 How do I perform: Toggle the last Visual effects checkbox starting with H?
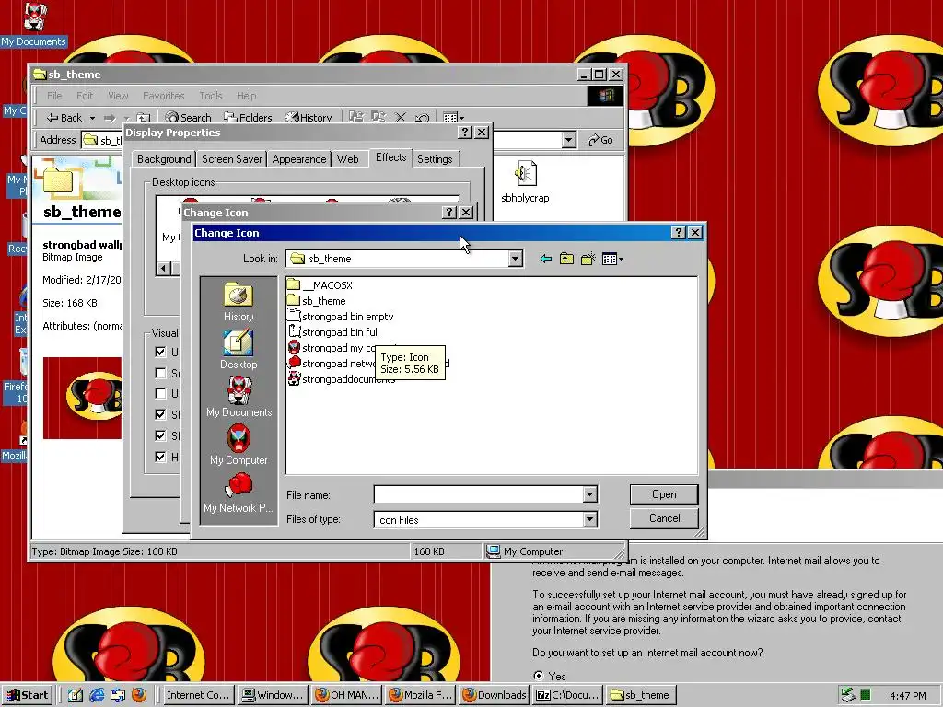(x=160, y=457)
